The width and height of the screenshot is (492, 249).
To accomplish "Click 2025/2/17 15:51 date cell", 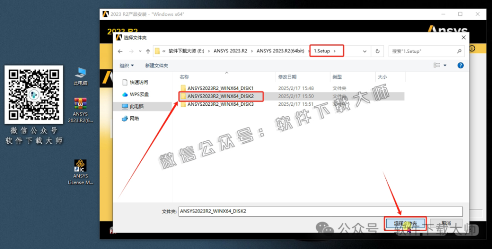I will (x=296, y=104).
